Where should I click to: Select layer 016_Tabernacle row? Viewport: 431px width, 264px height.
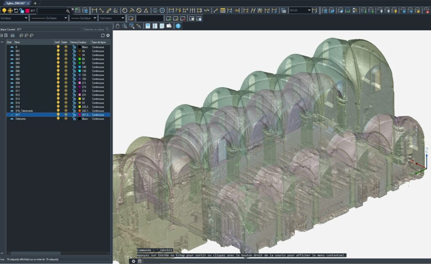pyautogui.click(x=59, y=111)
